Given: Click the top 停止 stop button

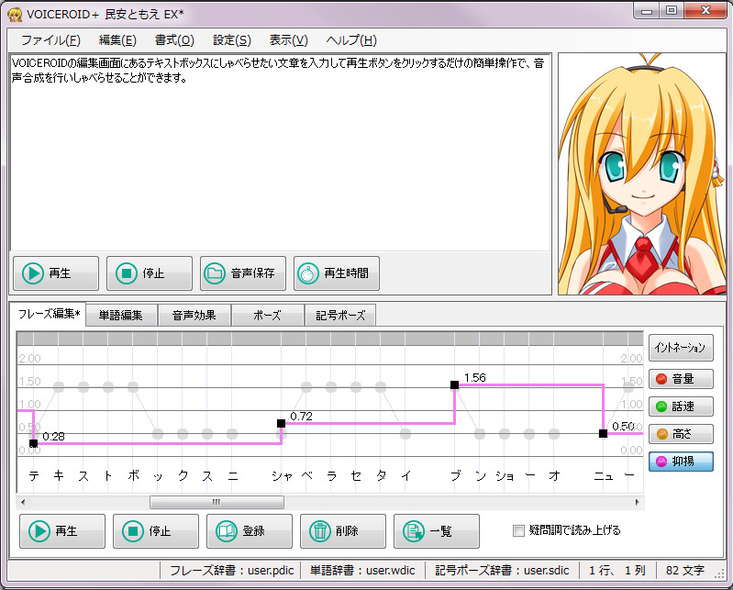Looking at the screenshot, I should [x=150, y=273].
